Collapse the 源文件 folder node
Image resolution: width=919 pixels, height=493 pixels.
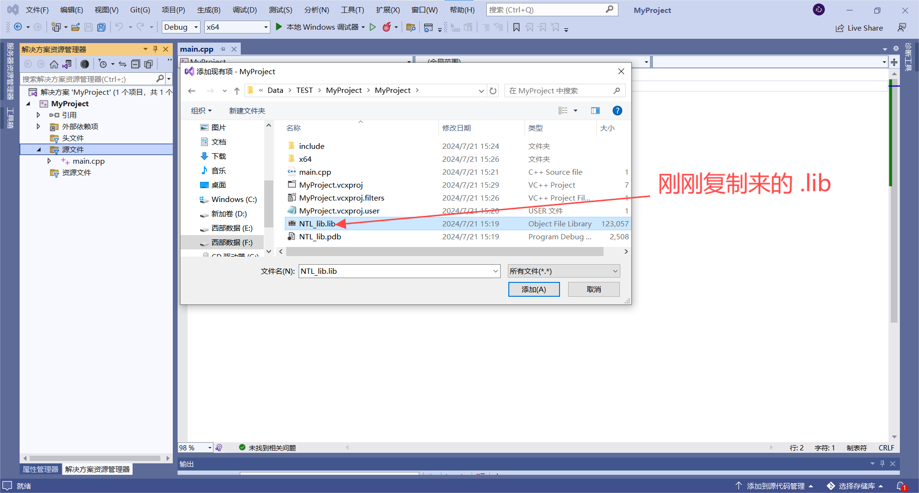point(39,150)
